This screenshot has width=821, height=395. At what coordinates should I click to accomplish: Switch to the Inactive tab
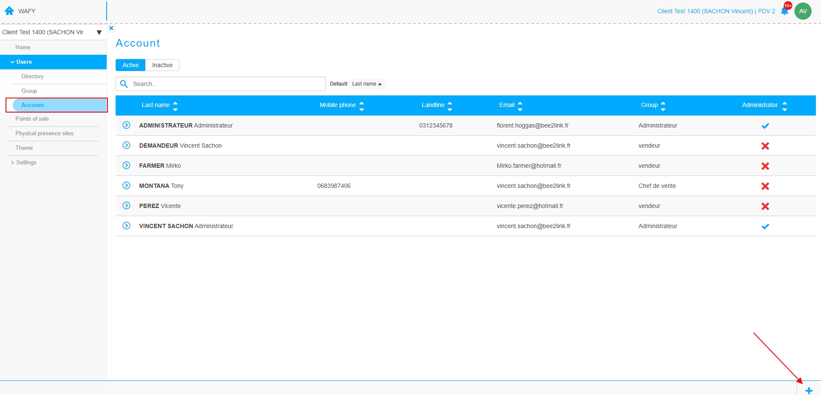pyautogui.click(x=162, y=65)
